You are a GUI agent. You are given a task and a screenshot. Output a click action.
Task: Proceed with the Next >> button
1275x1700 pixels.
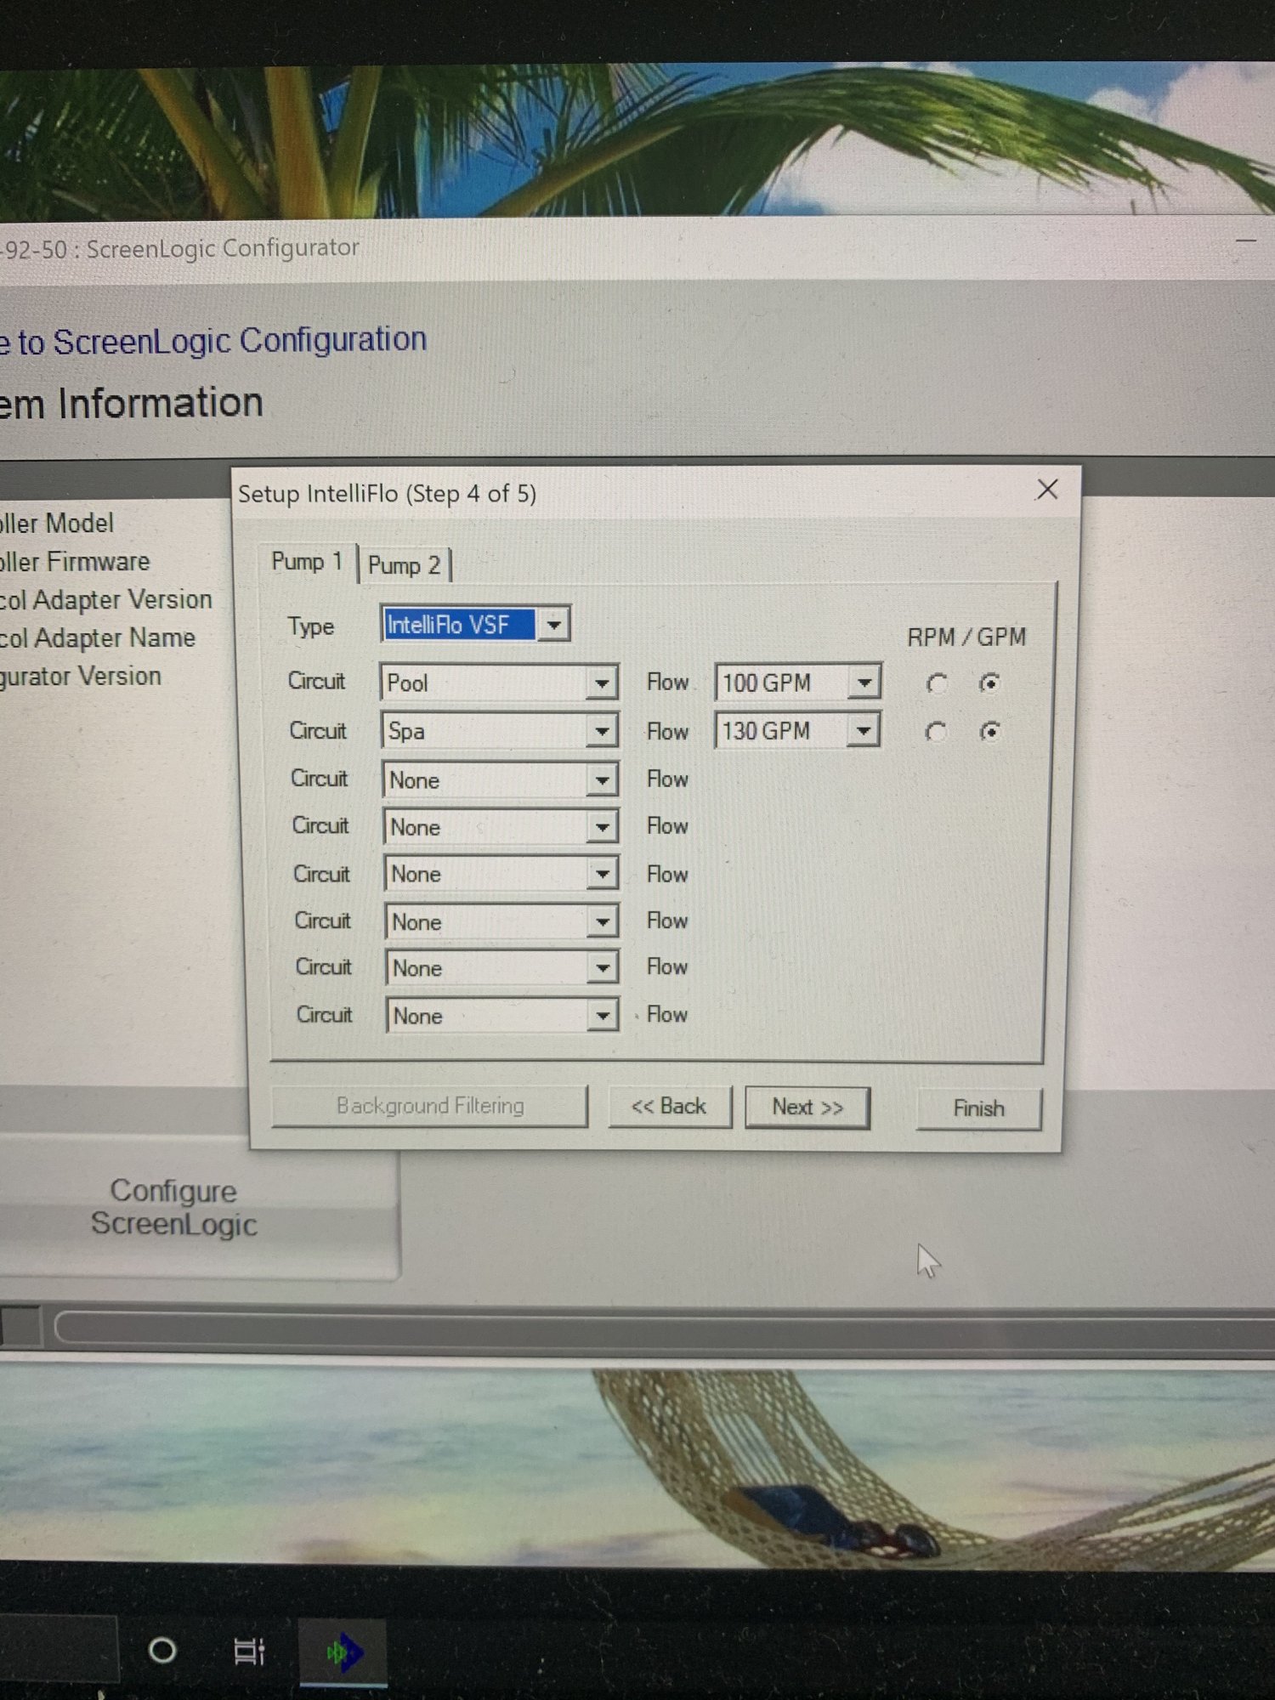pyautogui.click(x=807, y=1108)
